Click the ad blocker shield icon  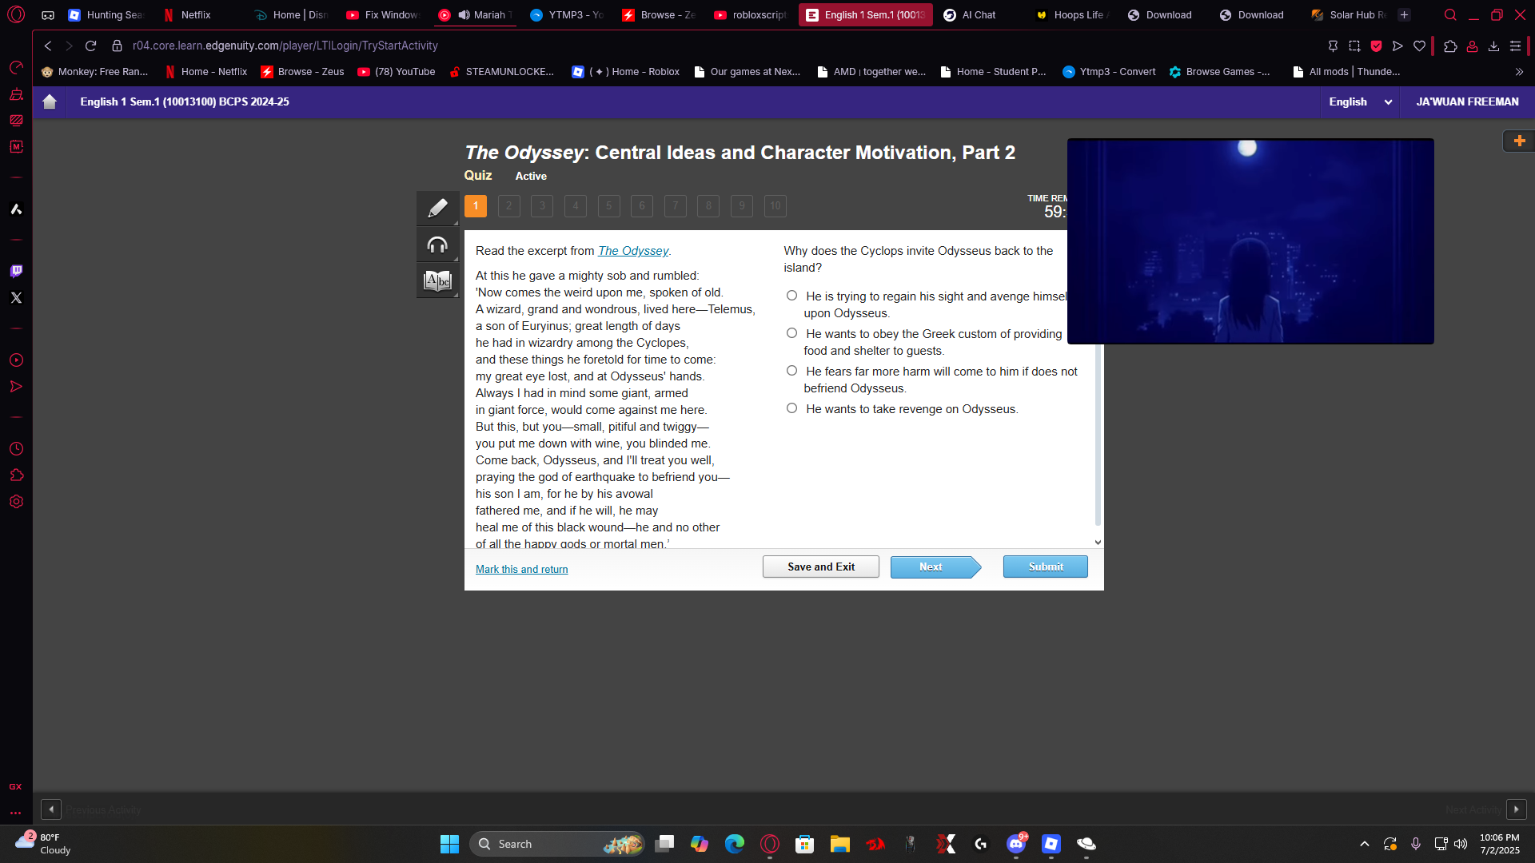click(x=1376, y=46)
